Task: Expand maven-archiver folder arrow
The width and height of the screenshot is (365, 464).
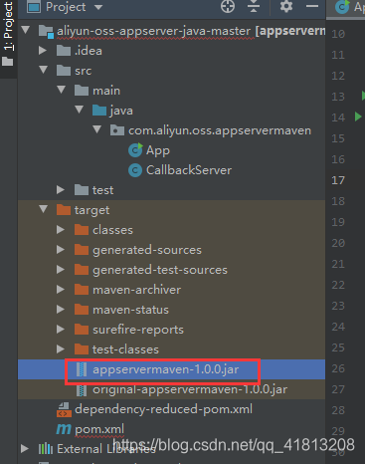Action: tap(61, 290)
